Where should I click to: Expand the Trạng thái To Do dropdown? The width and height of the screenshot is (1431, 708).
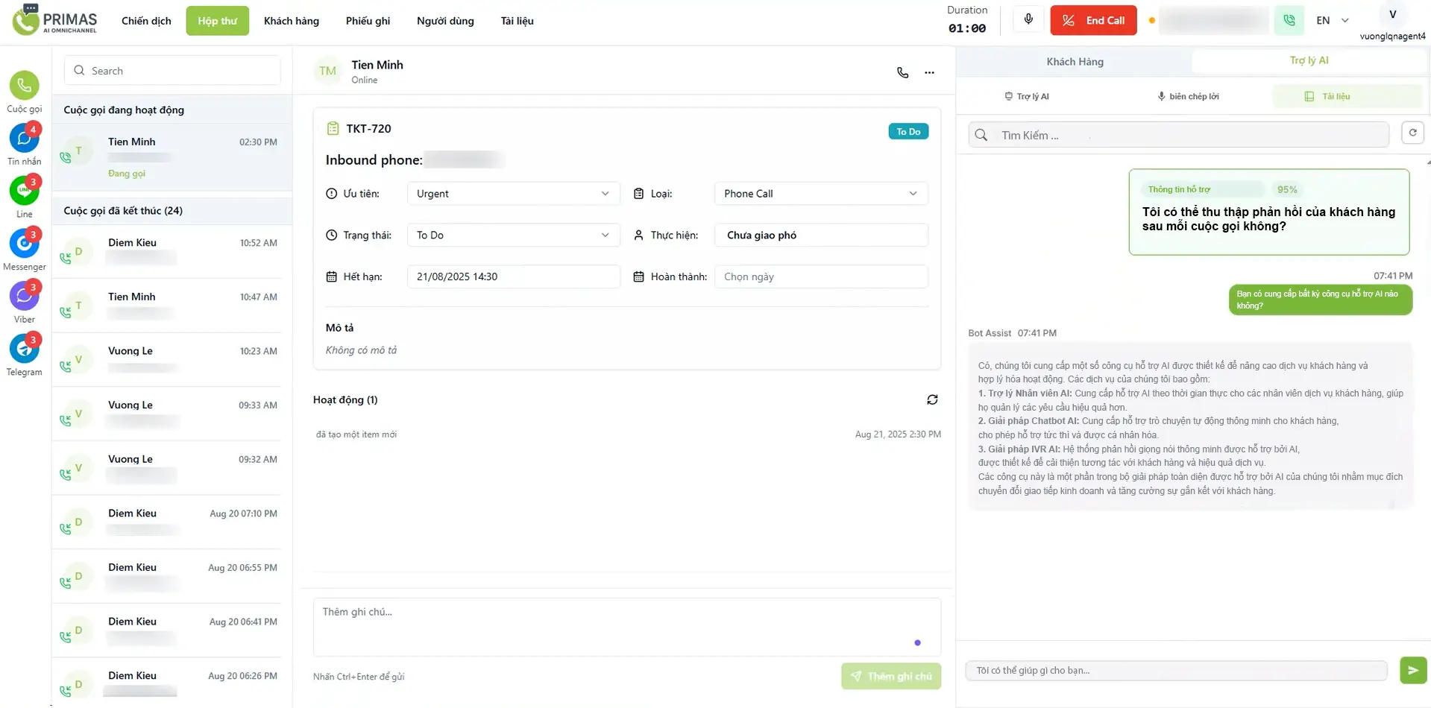513,236
